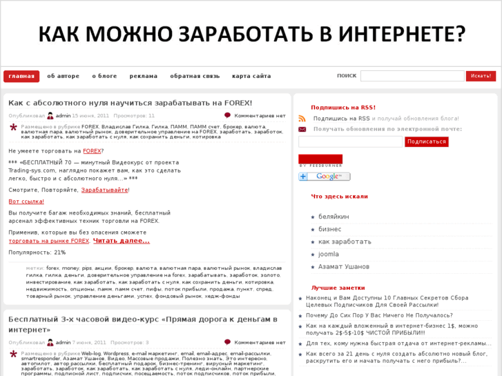Click 'Лучшие заметки' heading
The height and width of the screenshot is (376, 502).
coord(338,288)
